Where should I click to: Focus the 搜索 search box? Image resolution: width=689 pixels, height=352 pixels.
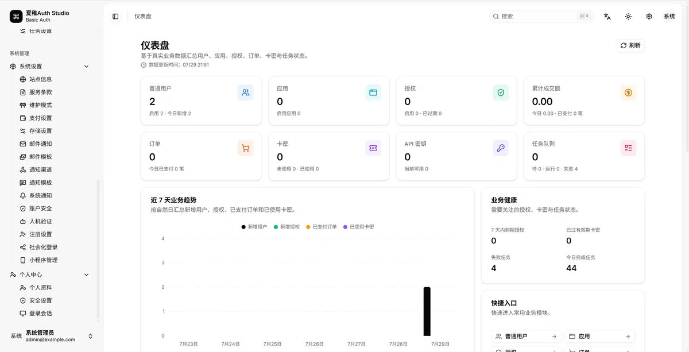[x=542, y=16]
